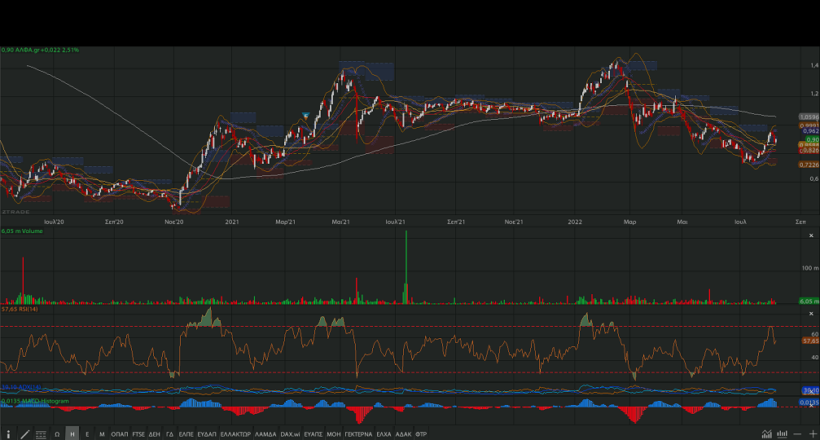
Task: Click the event marker on the price chart
Action: tap(305, 116)
